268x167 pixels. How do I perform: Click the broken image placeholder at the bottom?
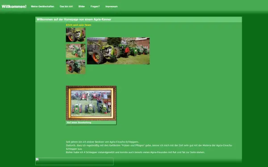tap(74, 161)
